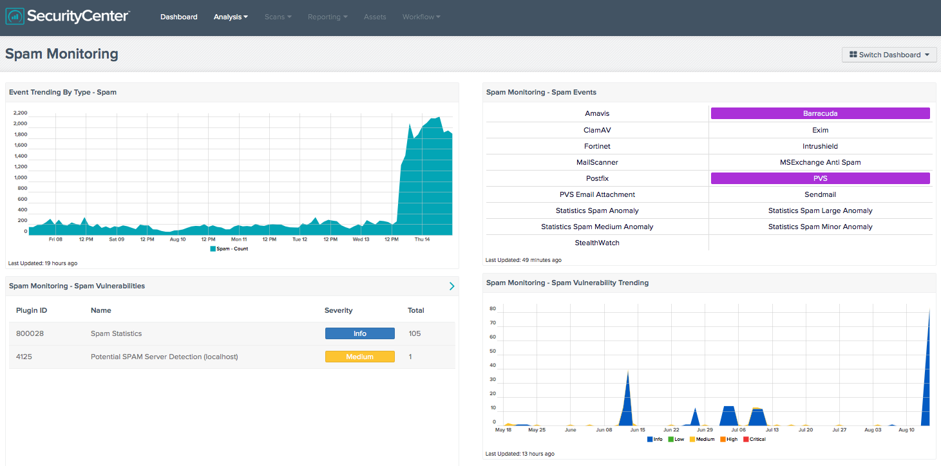941x466 pixels.
Task: Click plugin ID 800028
Action: point(30,333)
